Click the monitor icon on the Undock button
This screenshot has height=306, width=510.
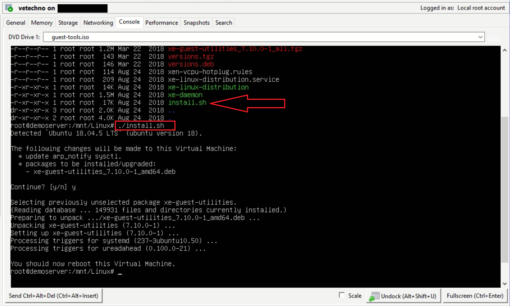point(374,296)
